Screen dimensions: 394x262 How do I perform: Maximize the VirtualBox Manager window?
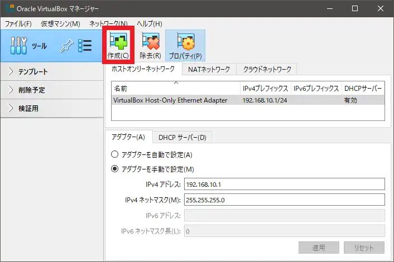pyautogui.click(x=355, y=8)
